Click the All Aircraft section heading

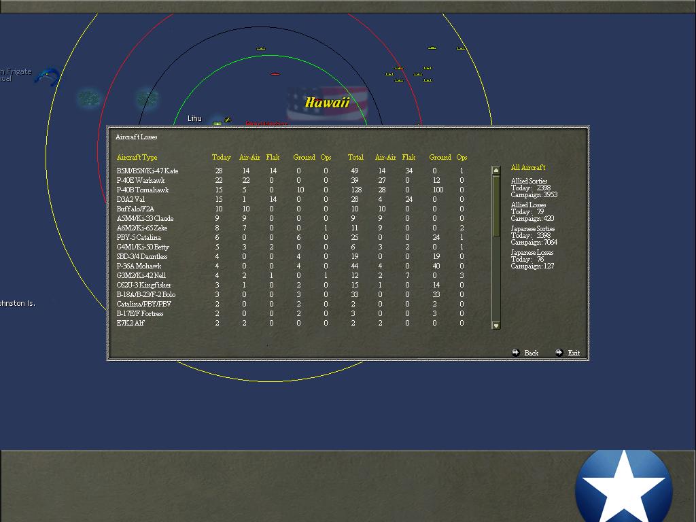coord(527,167)
